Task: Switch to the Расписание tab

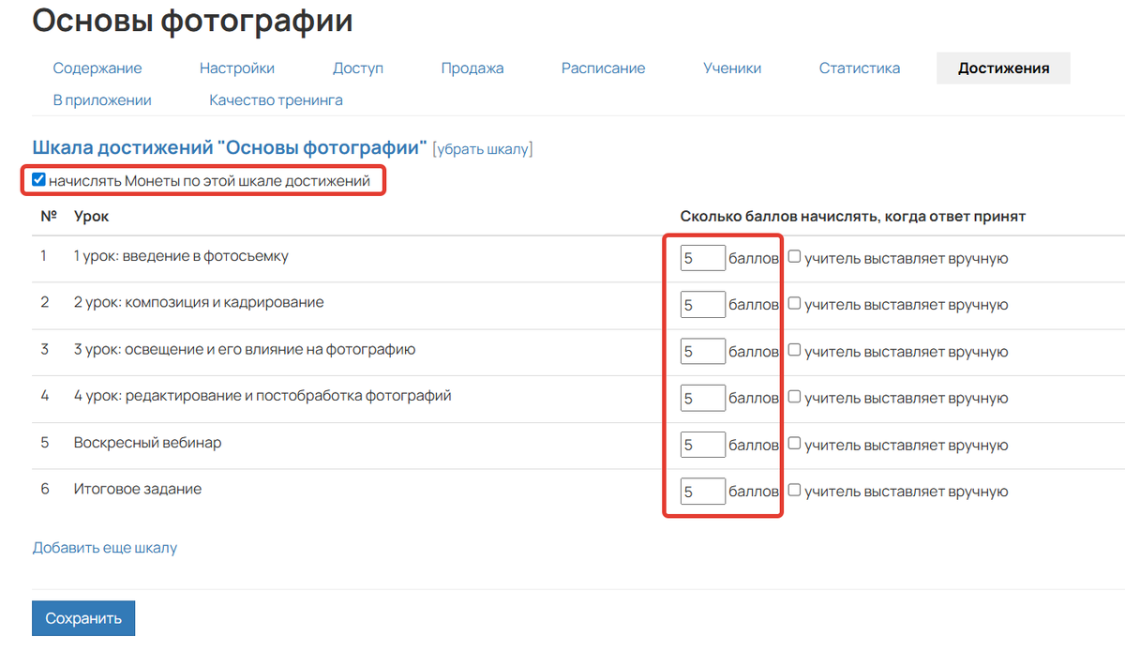Action: (x=603, y=68)
